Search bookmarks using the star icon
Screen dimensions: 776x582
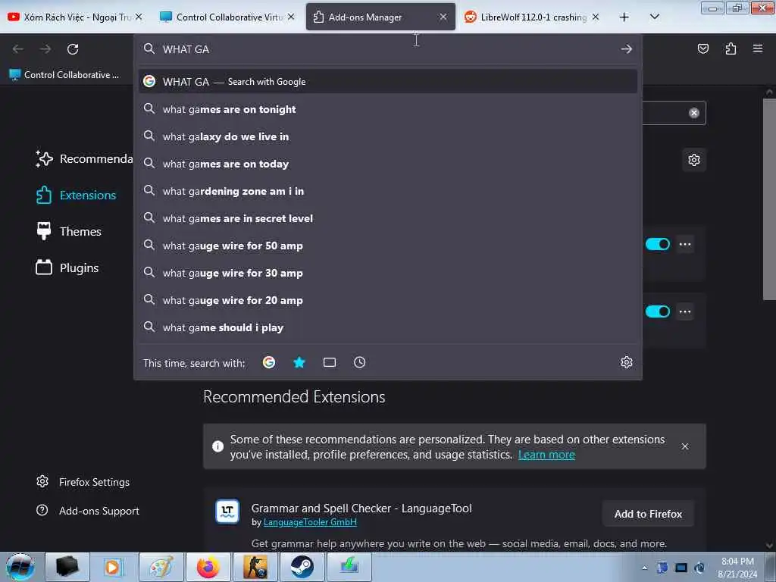coord(299,362)
